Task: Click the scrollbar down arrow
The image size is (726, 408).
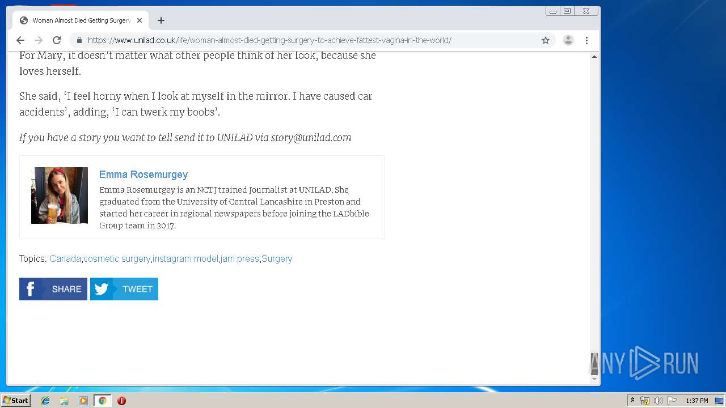Action: (594, 379)
